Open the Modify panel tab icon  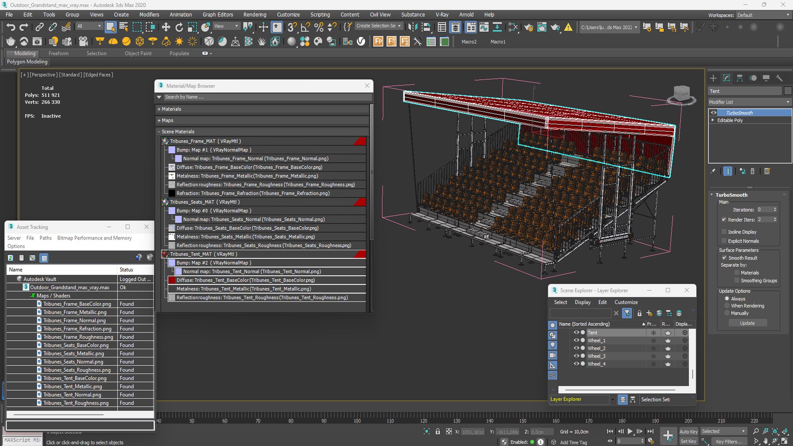pyautogui.click(x=727, y=78)
